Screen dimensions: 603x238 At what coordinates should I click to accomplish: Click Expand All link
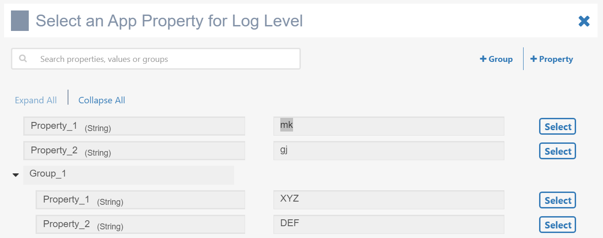36,100
